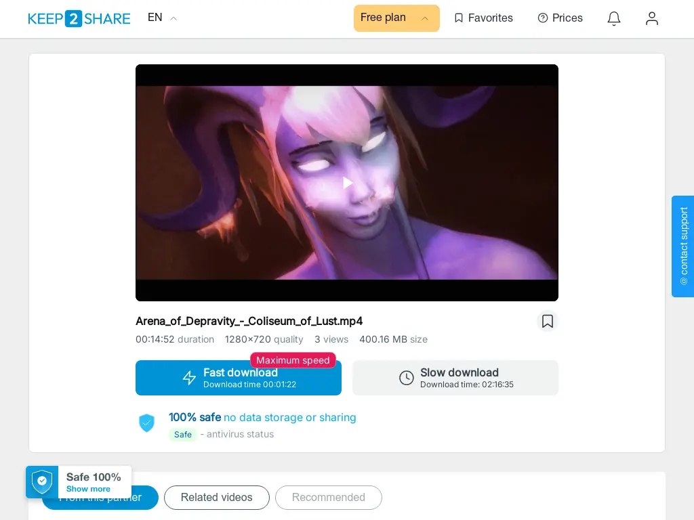Click the 3 views text
This screenshot has width=694, height=520.
[331, 339]
